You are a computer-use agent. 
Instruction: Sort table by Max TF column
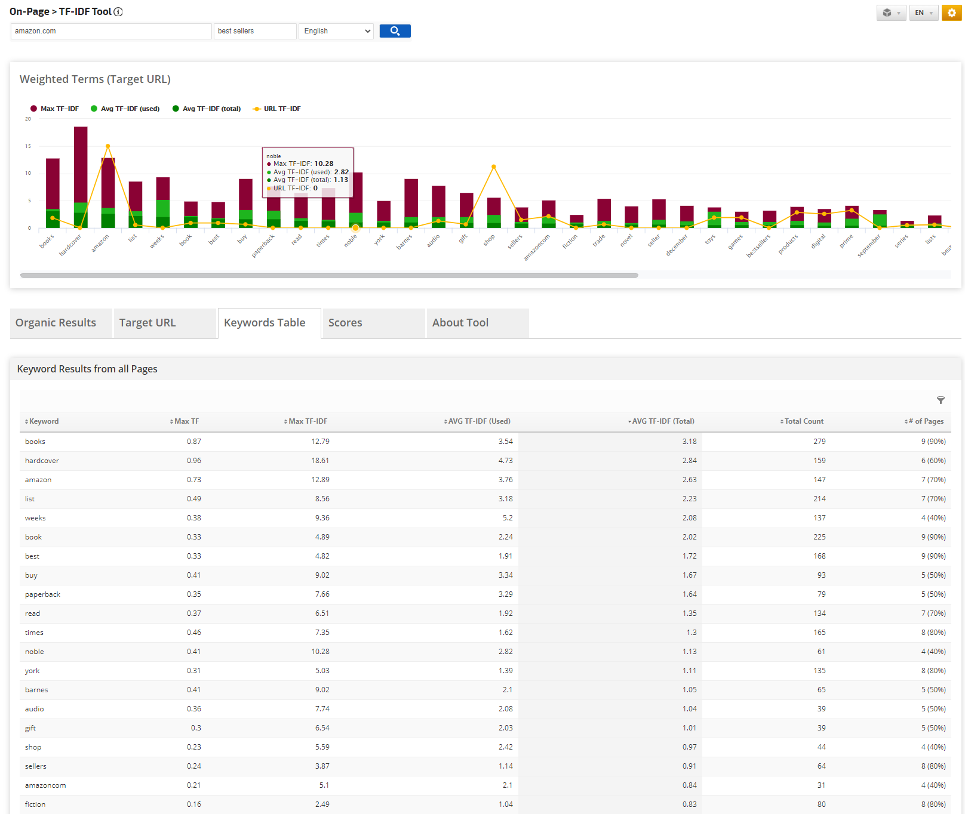pyautogui.click(x=186, y=421)
